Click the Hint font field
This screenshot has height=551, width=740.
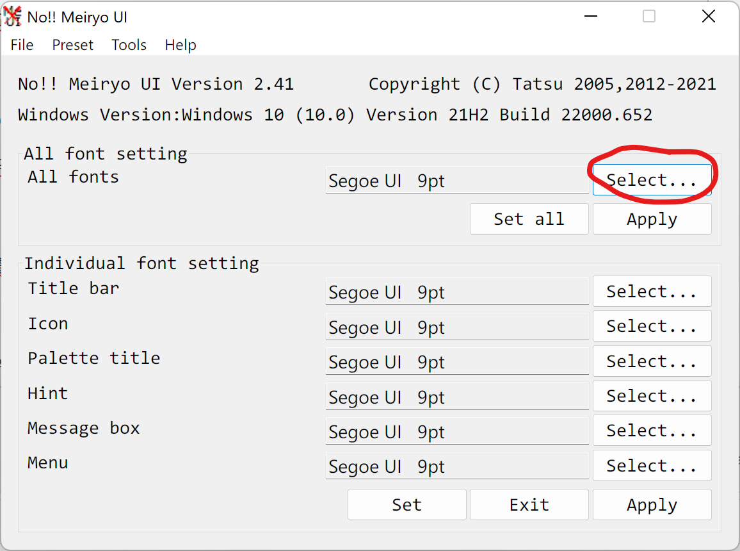point(457,396)
